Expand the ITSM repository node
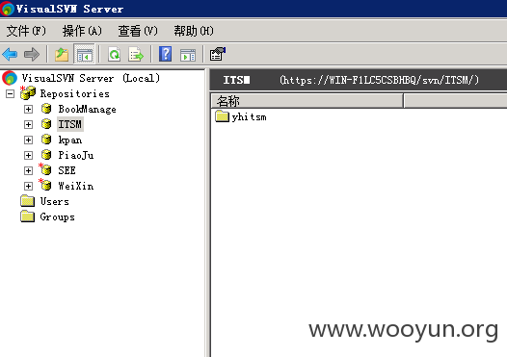 click(28, 124)
